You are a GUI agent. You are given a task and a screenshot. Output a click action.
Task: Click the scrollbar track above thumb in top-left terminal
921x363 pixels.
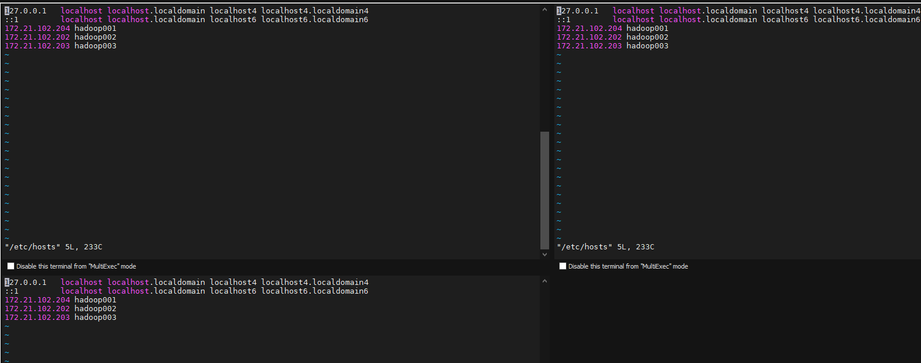[544, 70]
